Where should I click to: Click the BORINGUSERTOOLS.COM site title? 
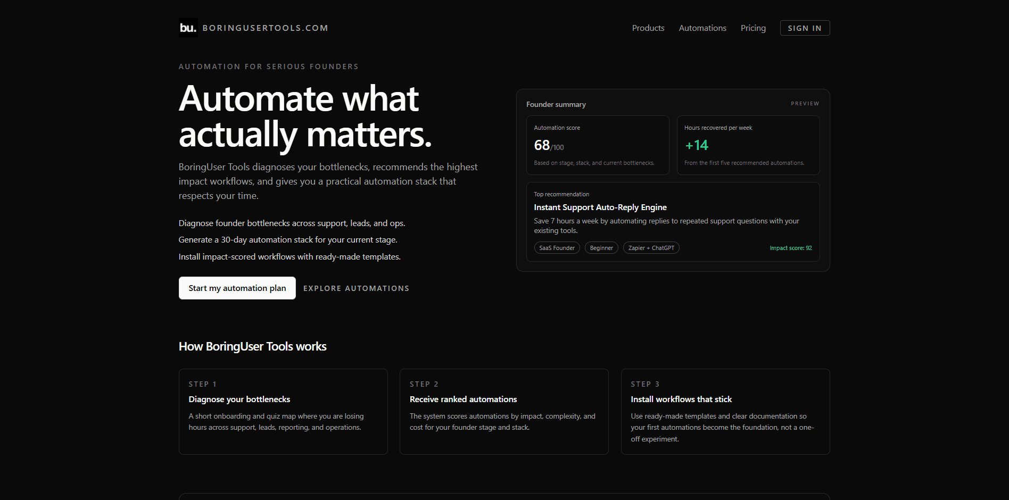[266, 28]
